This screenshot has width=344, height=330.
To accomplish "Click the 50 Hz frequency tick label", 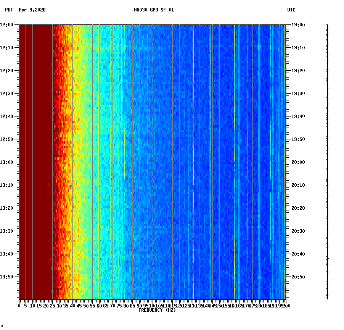I will [85, 306].
